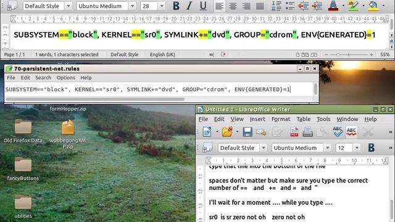The image size is (395, 222).
Task: Open Format menu in Untitled 2 Writer
Action: (x=281, y=119)
